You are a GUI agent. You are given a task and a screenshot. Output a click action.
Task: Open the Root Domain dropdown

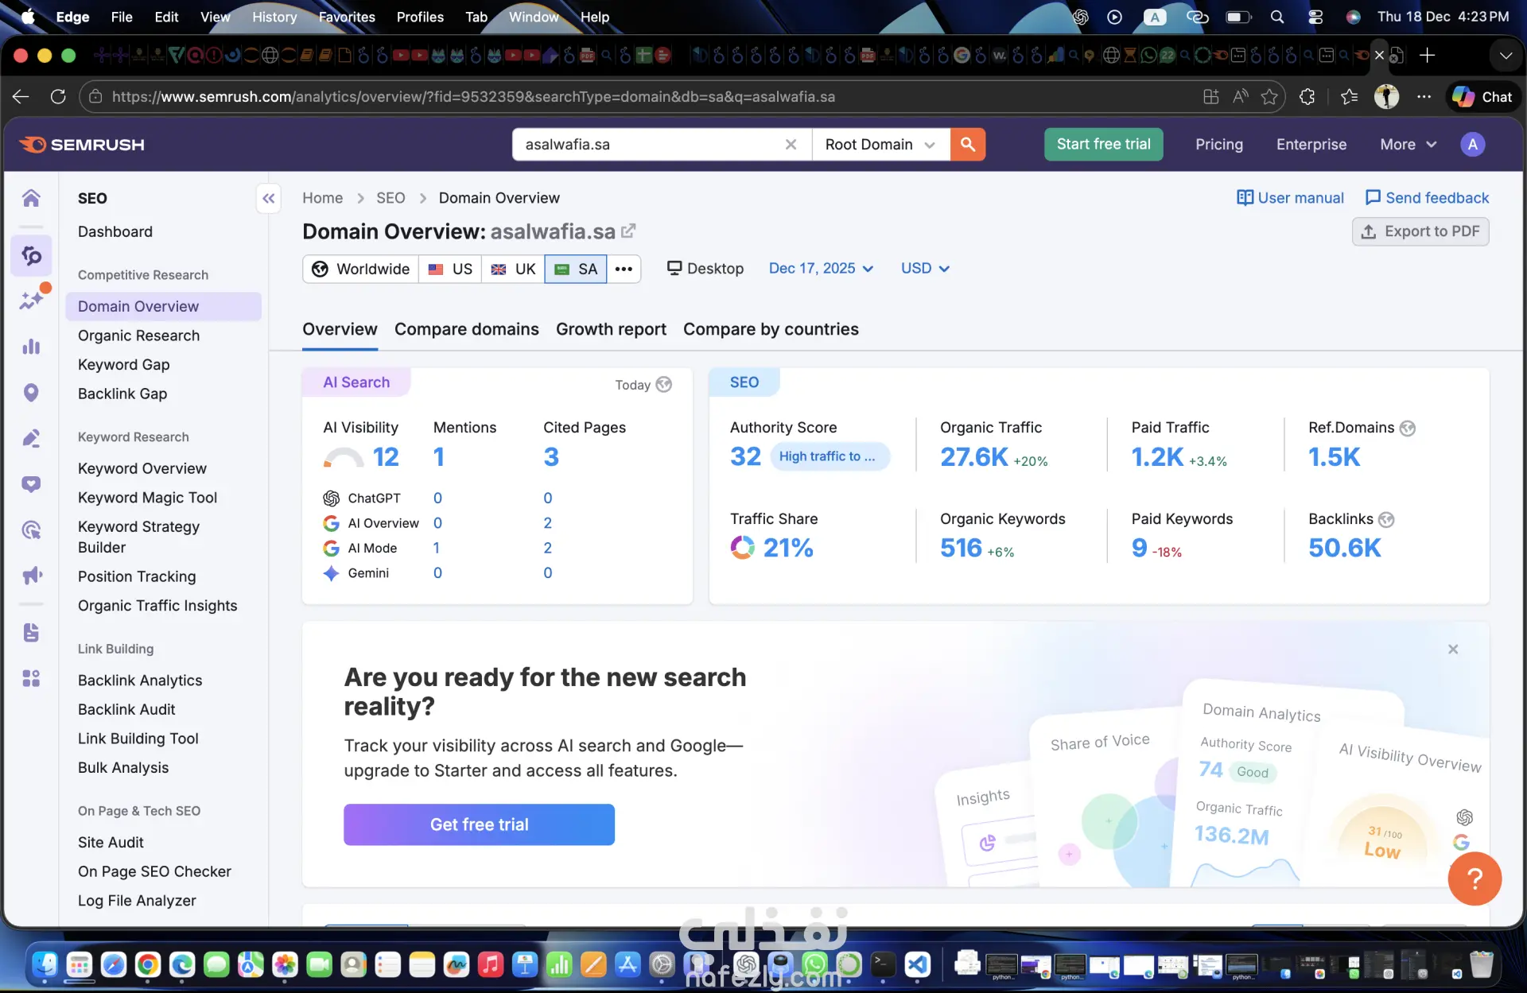(x=880, y=144)
